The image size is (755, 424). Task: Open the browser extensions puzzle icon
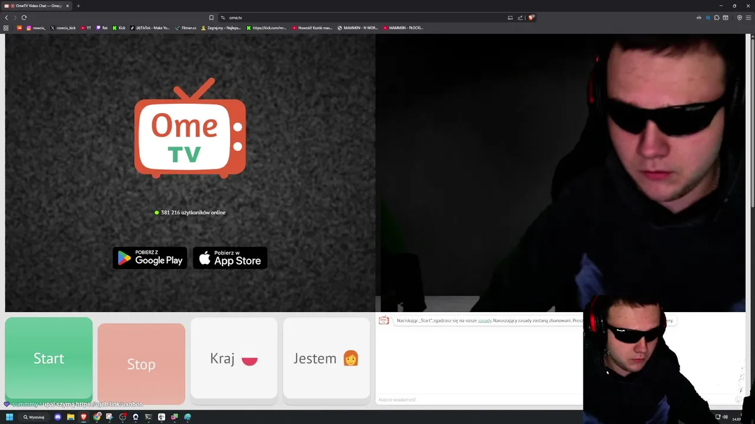[717, 18]
